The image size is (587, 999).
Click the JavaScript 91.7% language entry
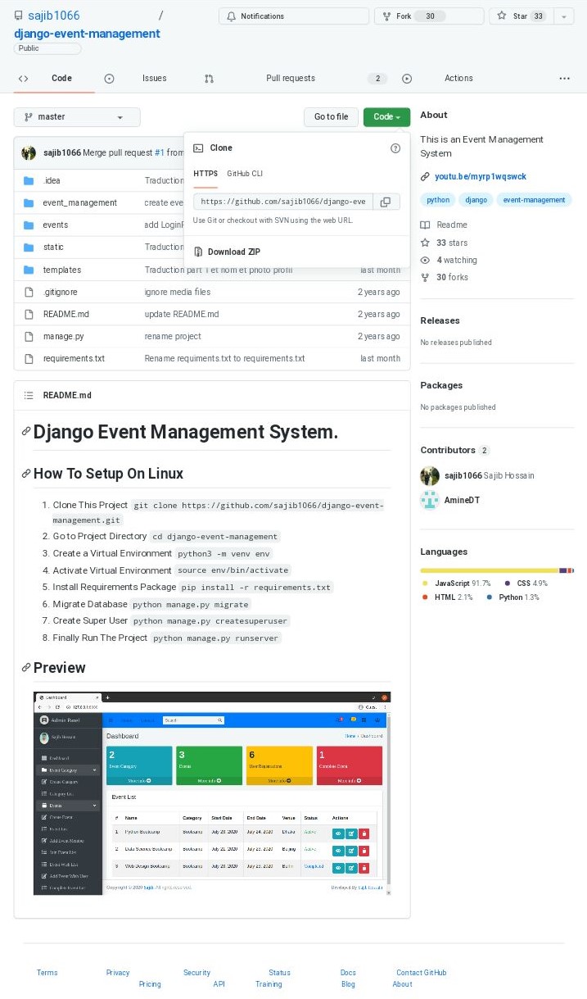456,584
